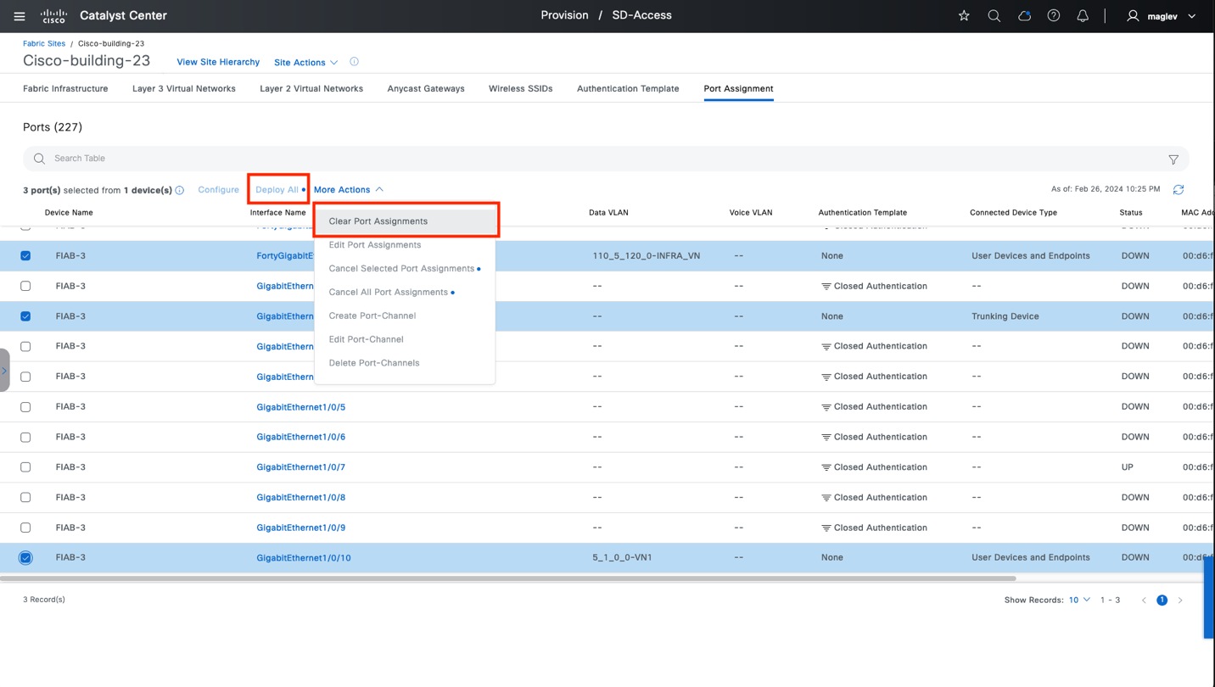
Task: Click into the Search Table field
Action: [x=594, y=159]
